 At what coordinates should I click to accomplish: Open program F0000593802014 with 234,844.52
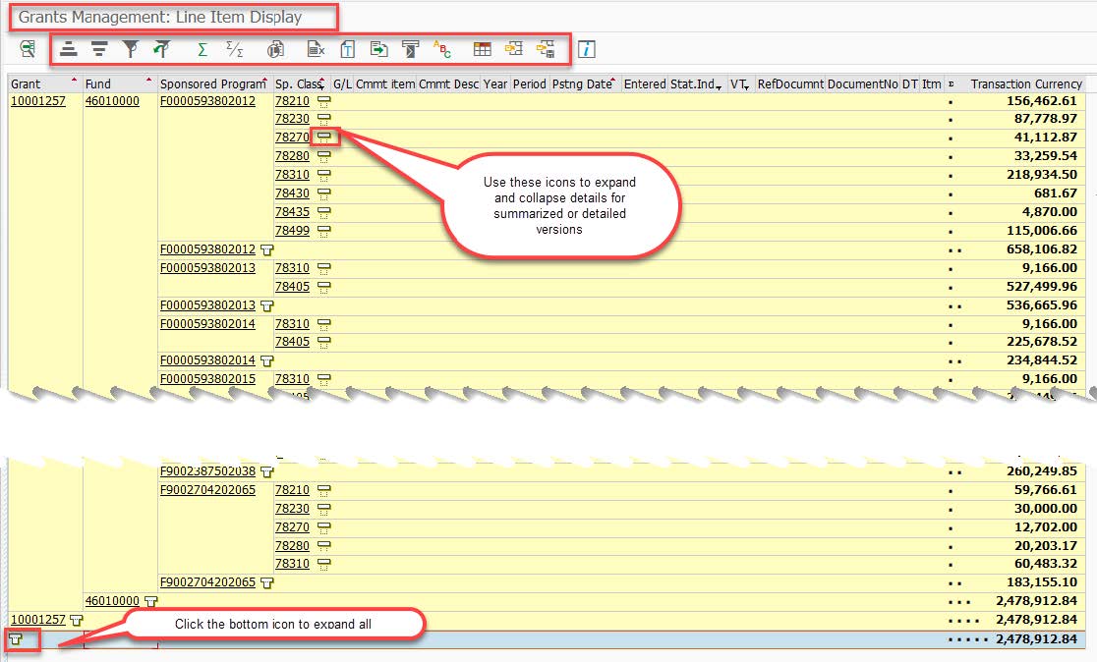[207, 360]
